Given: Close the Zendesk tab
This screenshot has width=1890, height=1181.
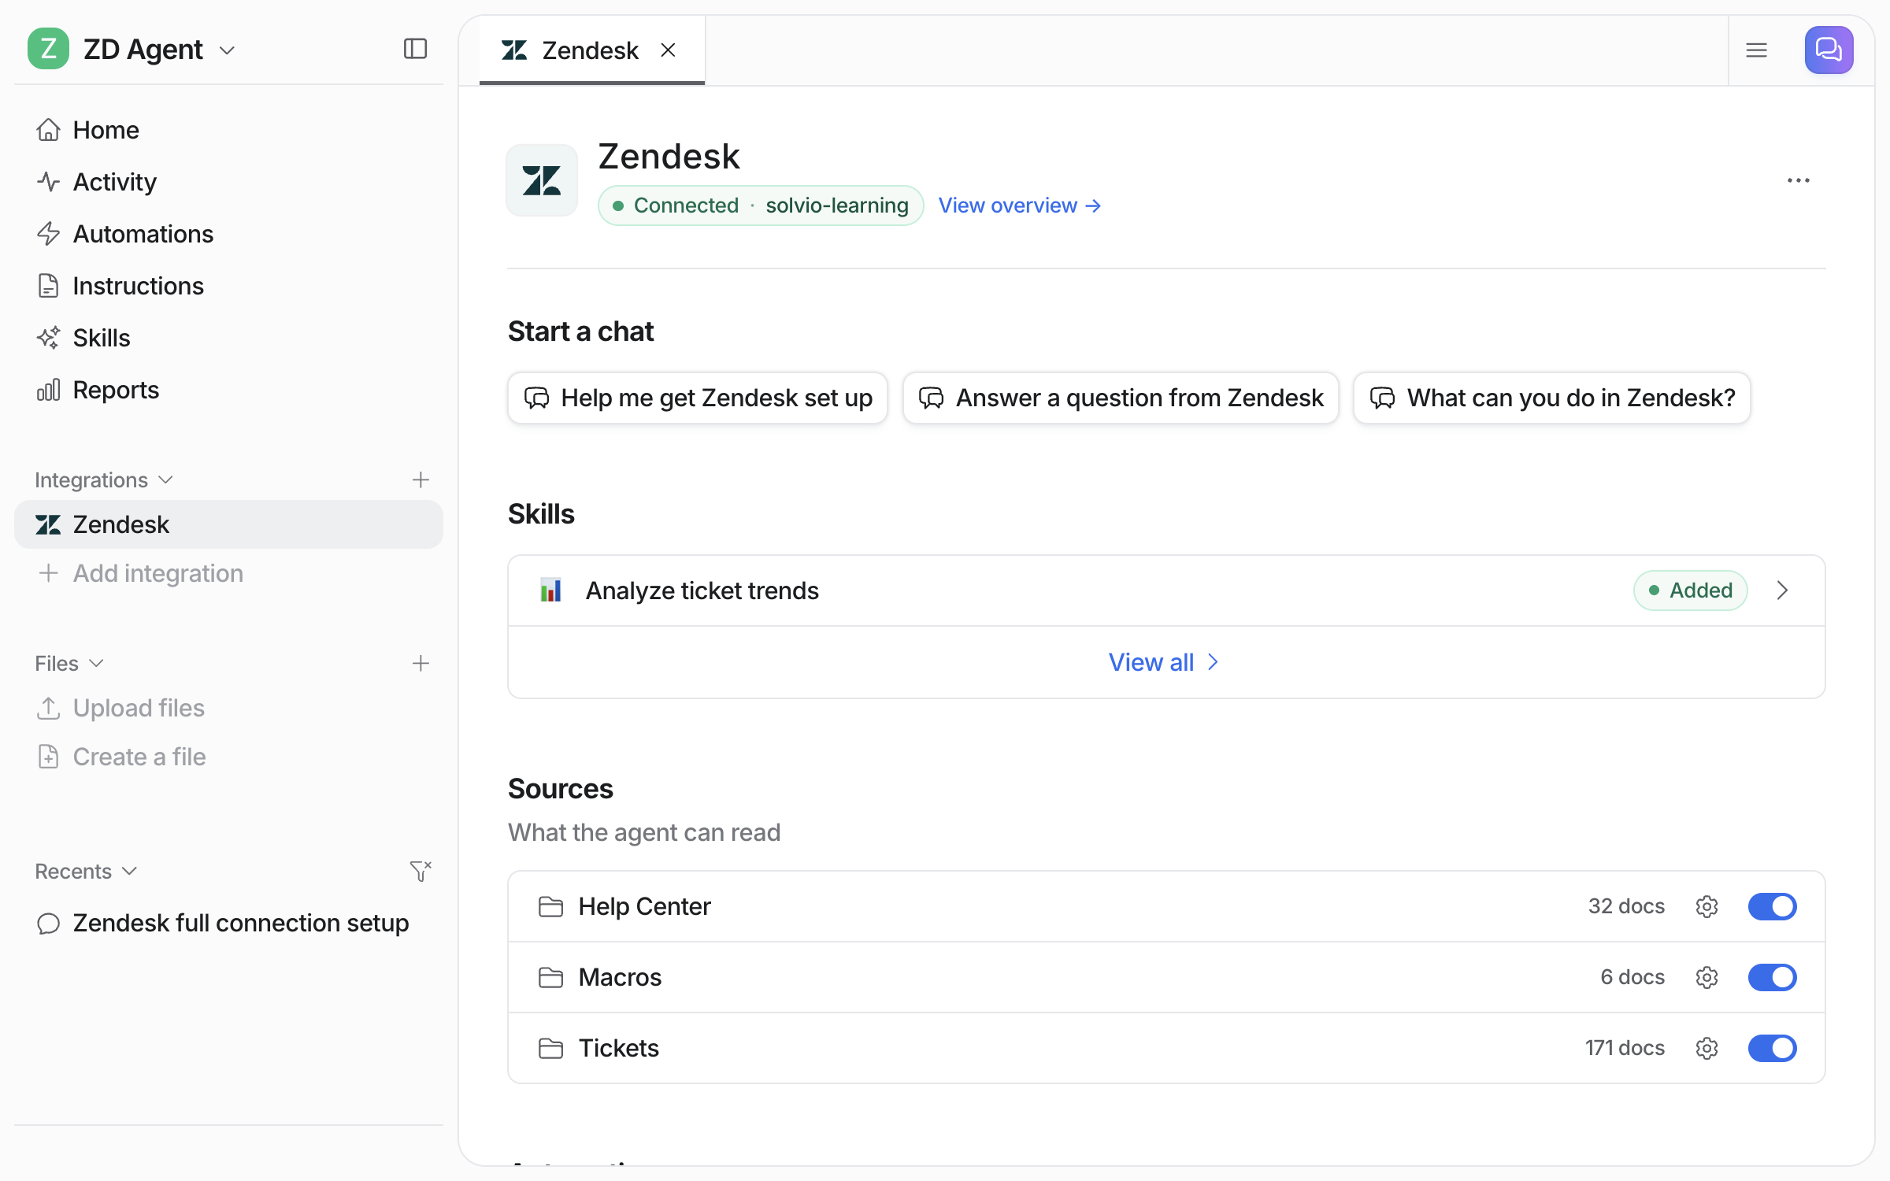Looking at the screenshot, I should (x=668, y=50).
